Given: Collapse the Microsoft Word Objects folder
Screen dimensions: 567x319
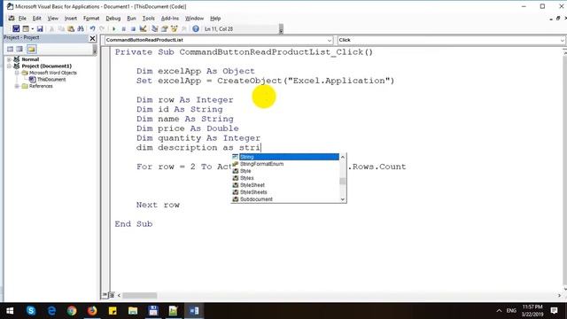Looking at the screenshot, I should (17, 73).
